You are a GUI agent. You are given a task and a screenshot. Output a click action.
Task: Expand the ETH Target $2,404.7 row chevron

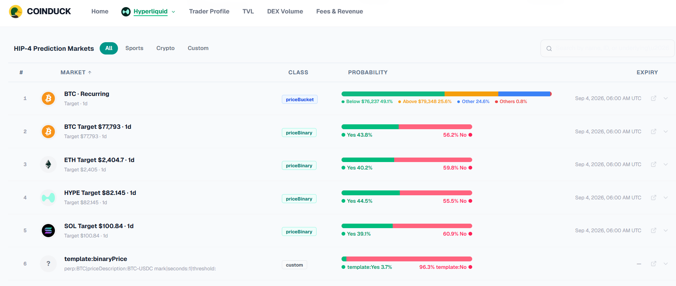666,164
